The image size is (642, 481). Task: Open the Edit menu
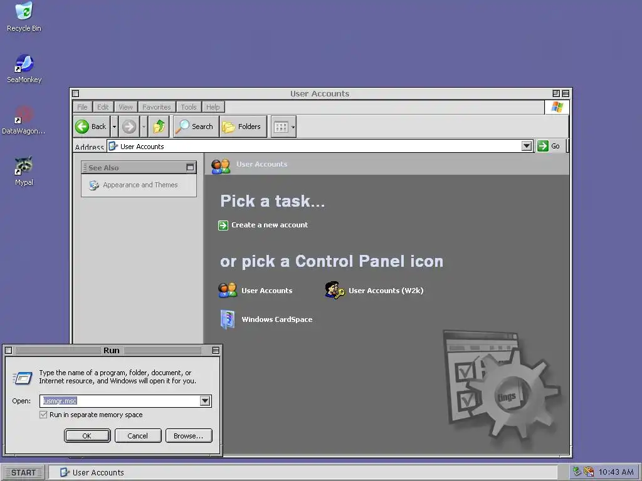103,107
